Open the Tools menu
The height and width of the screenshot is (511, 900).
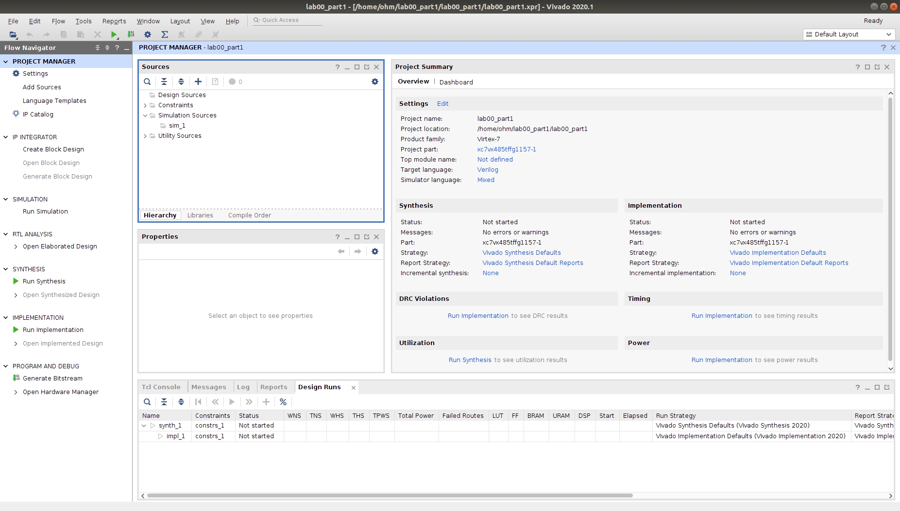(83, 21)
